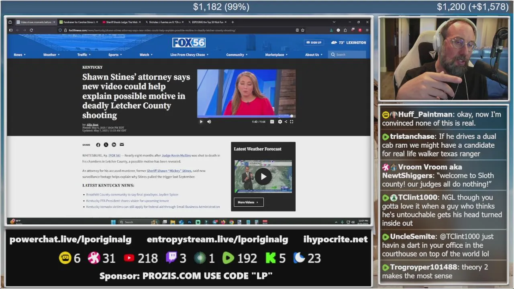The image size is (514, 289).
Task: Share article on X
Action: click(x=106, y=144)
